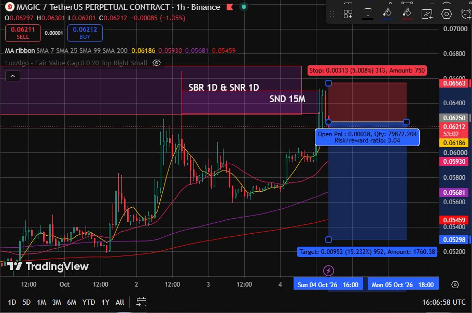This screenshot has width=472, height=313.
Task: Click the add alert clock icon
Action: pyautogui.click(x=466, y=14)
